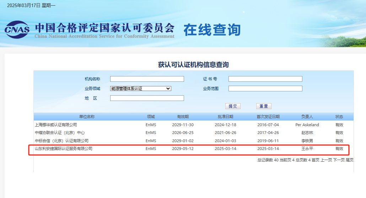Go to 尾页 last page link

pos(349,160)
